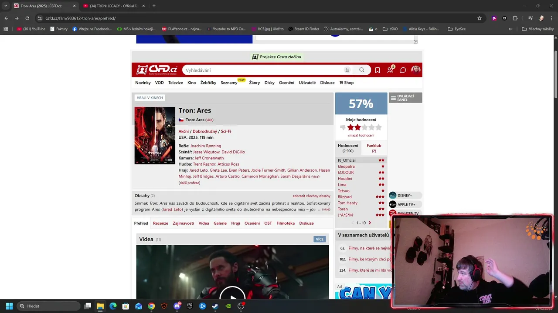Go back with the browser back arrow
The image size is (558, 313).
coord(6,18)
